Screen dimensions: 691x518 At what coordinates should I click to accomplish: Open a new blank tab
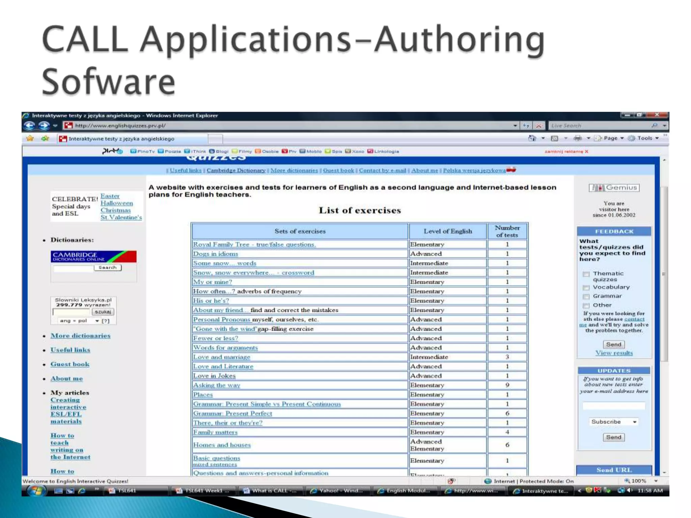pos(215,139)
